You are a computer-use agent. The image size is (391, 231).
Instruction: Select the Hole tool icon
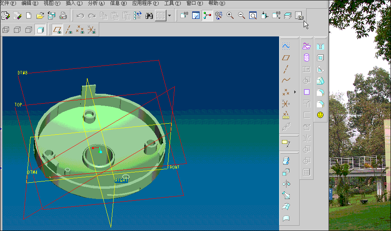point(321,46)
